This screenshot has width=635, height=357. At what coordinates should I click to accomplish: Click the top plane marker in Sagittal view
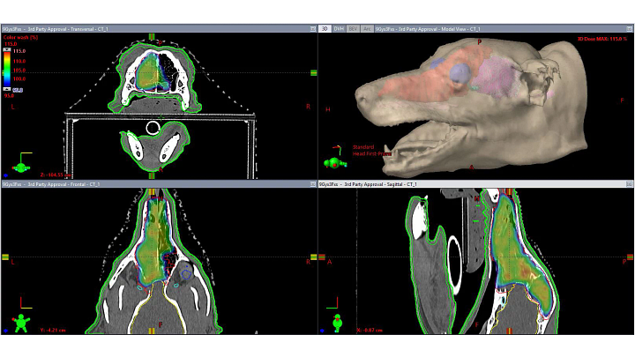[x=508, y=190]
